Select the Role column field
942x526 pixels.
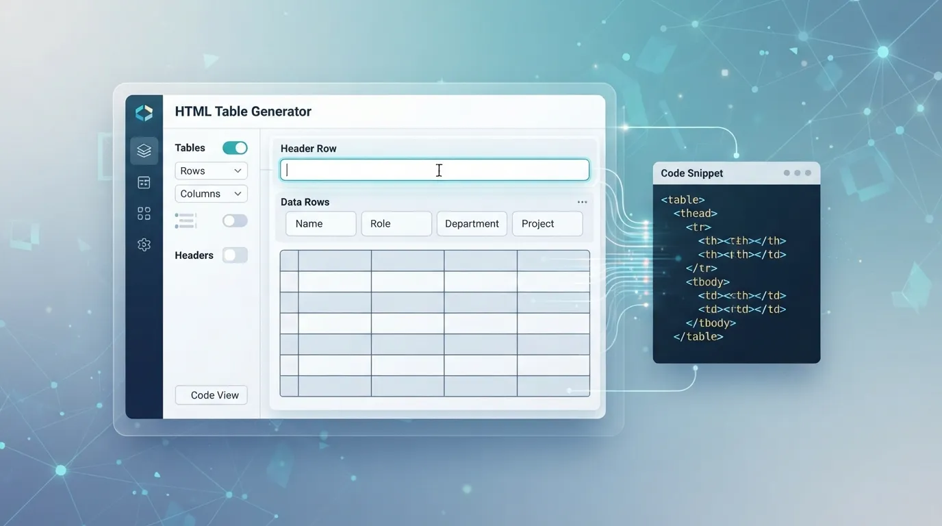[396, 224]
